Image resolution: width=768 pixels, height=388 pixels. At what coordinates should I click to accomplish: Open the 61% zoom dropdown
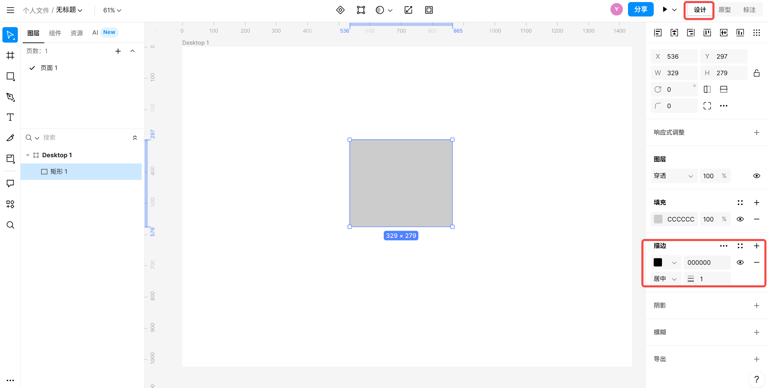112,10
